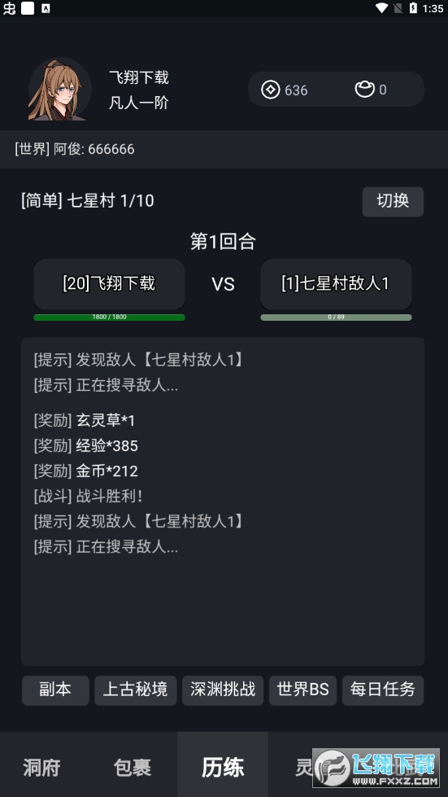Tap the ingot currency icon
Screen dimensions: 448x797
pyautogui.click(x=364, y=90)
